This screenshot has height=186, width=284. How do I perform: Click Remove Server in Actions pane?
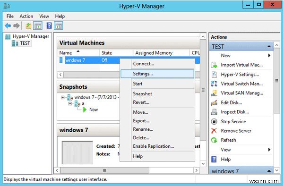point(236,131)
